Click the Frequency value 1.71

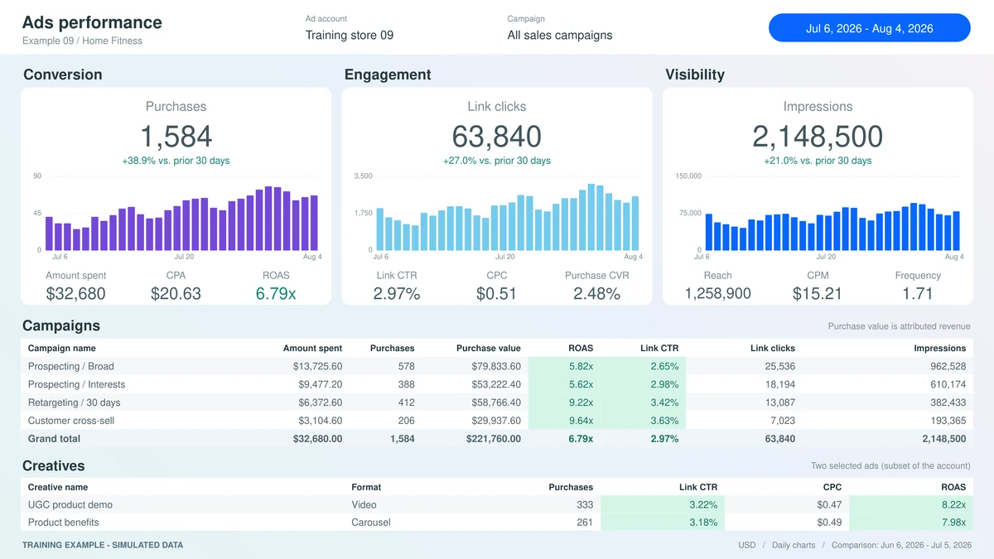click(918, 293)
